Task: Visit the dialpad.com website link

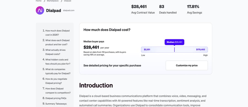Action: pyautogui.click(x=69, y=10)
